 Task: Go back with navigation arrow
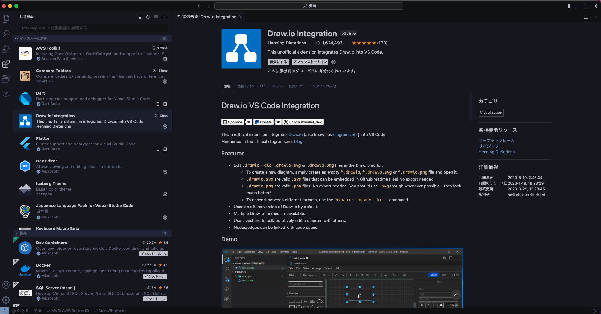tap(200, 6)
